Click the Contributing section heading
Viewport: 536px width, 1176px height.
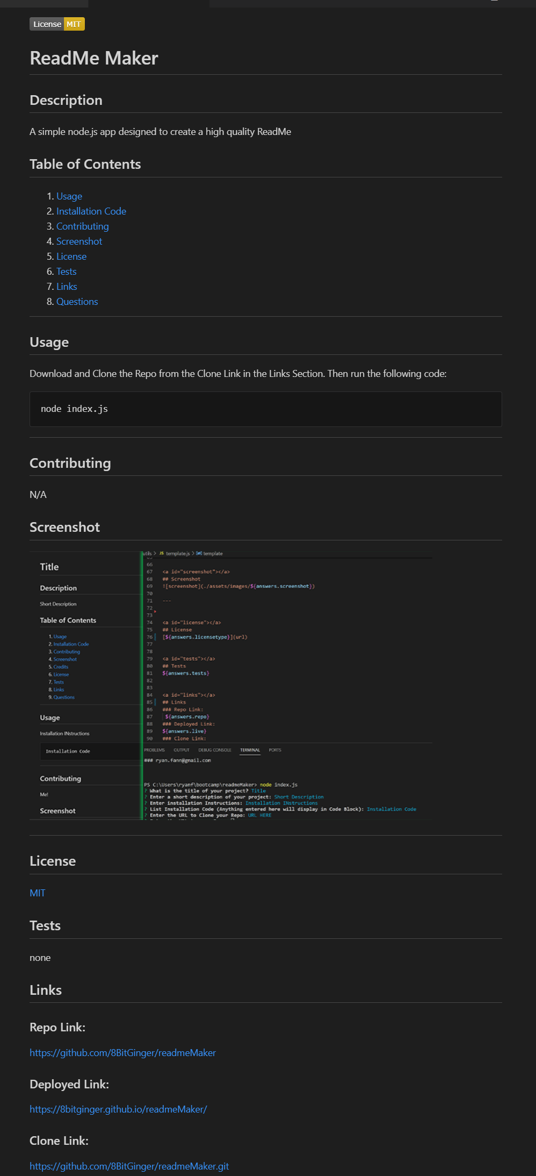[x=70, y=464]
